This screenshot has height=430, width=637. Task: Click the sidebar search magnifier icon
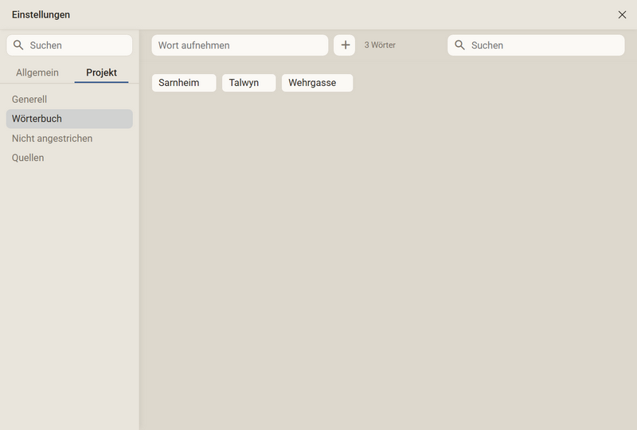point(18,45)
